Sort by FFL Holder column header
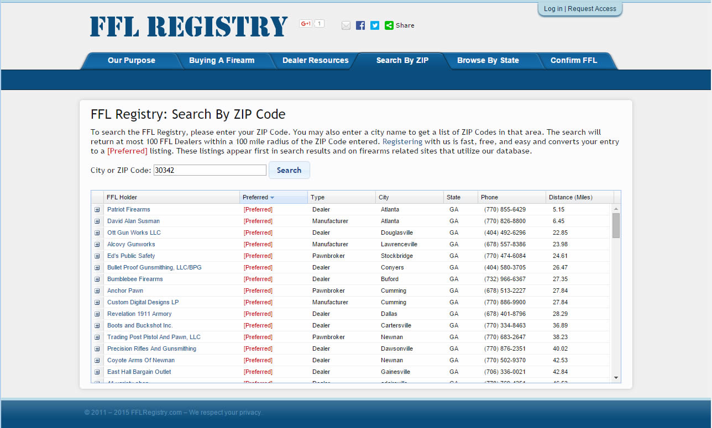The height and width of the screenshot is (428, 712). pos(171,197)
